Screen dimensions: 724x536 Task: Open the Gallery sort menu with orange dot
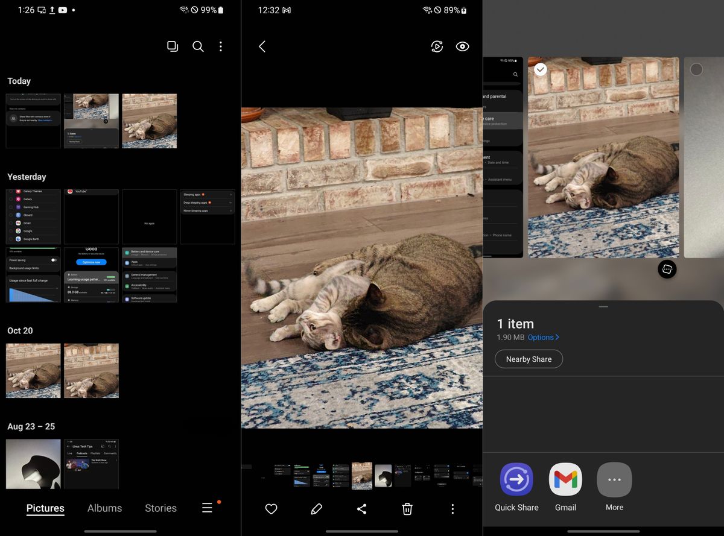point(208,508)
